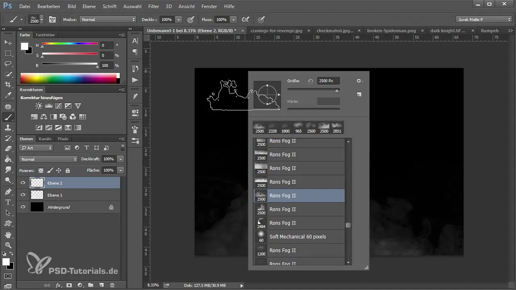Select the Crop tool
Image resolution: width=516 pixels, height=290 pixels.
tap(8, 85)
